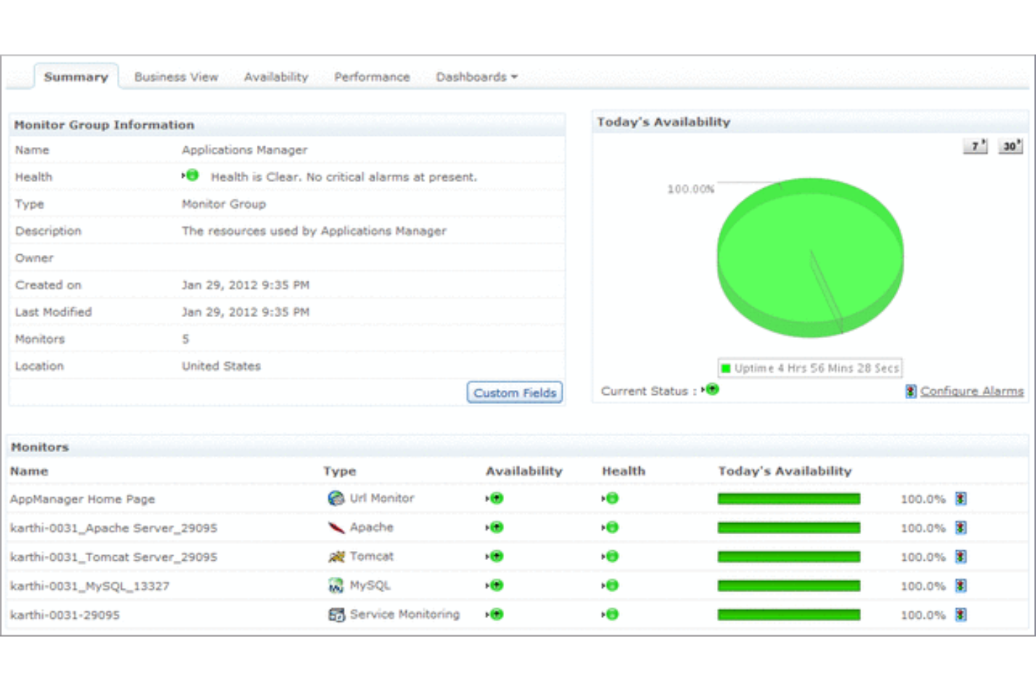Click the Url Monitor type icon
The image size is (1036, 691).
336,498
